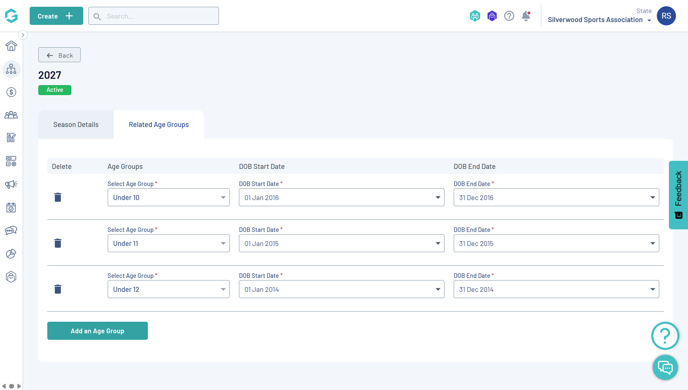
Task: Open DOB Start Date 01 Jan 2016 dropdown
Action: pos(341,198)
